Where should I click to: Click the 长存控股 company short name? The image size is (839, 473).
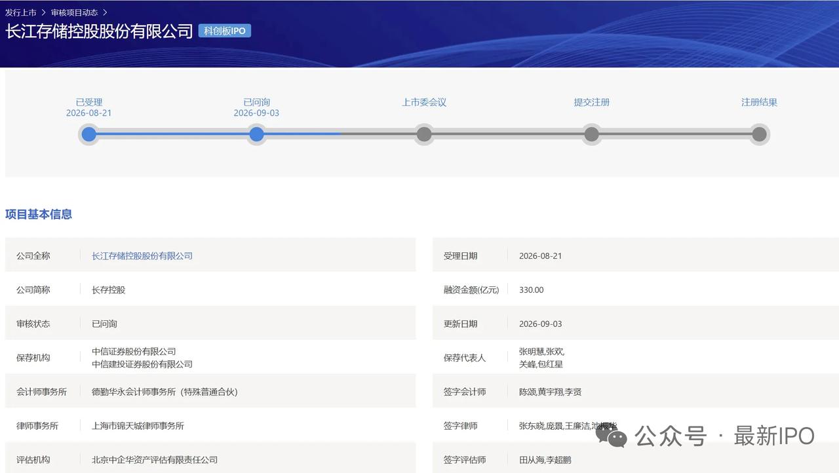[109, 290]
